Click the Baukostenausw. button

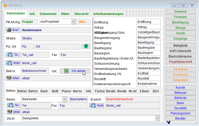tap(180, 56)
